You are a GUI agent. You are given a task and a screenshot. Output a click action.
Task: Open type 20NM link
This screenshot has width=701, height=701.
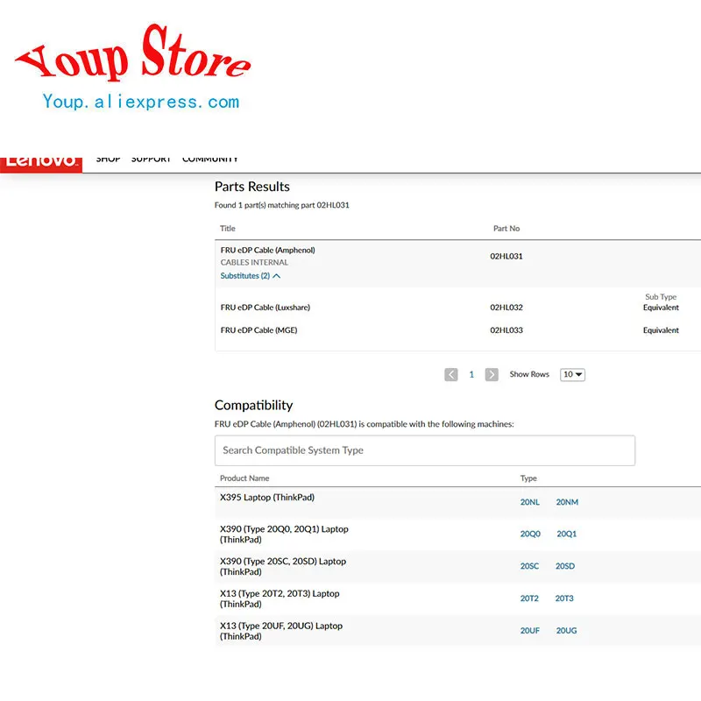(567, 502)
